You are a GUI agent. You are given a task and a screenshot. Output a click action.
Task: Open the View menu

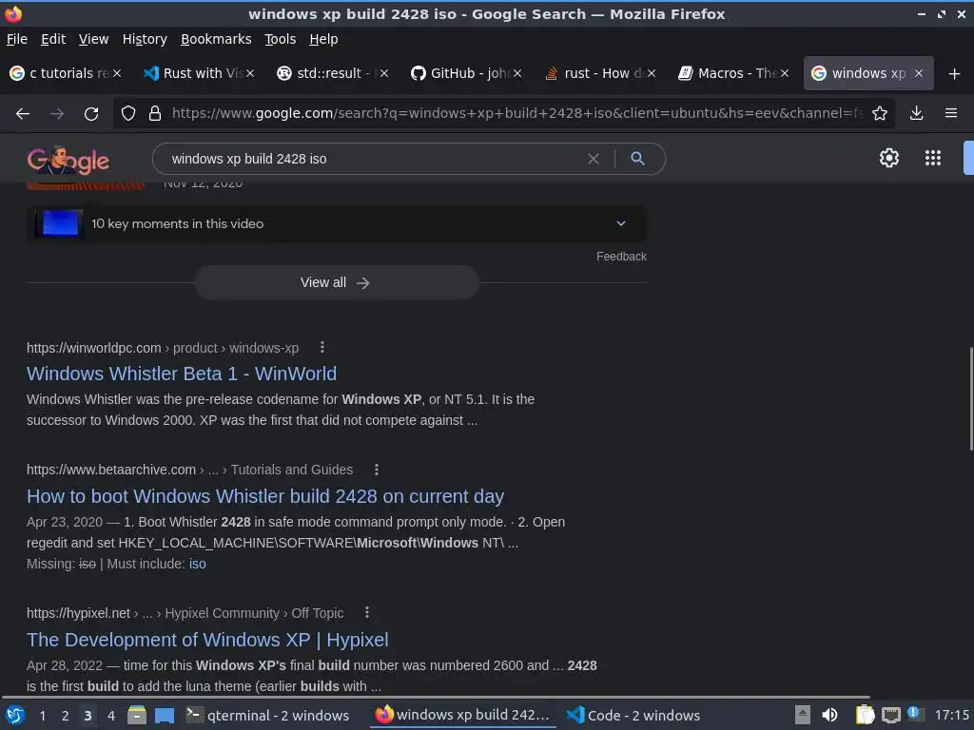(93, 39)
